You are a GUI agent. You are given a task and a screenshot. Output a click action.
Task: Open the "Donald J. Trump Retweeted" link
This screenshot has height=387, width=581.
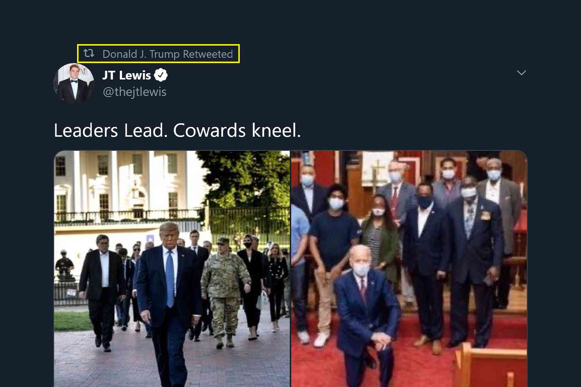167,54
